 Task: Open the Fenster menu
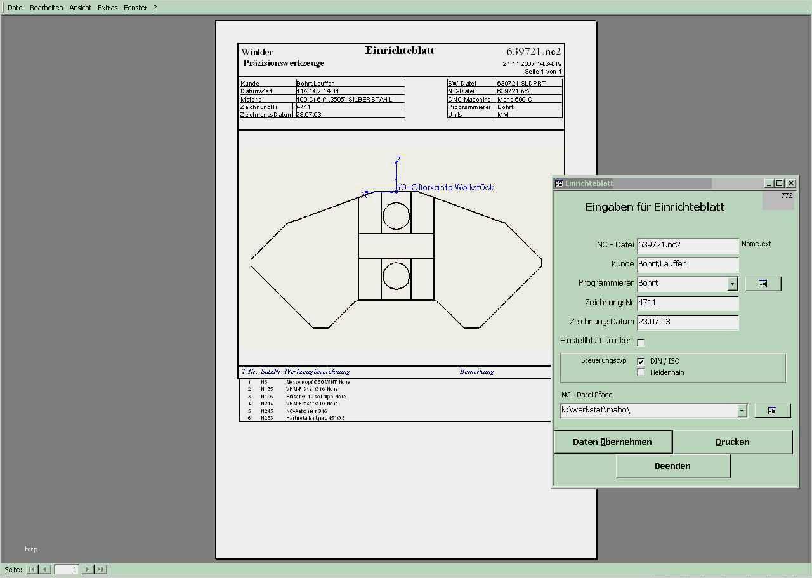[135, 8]
